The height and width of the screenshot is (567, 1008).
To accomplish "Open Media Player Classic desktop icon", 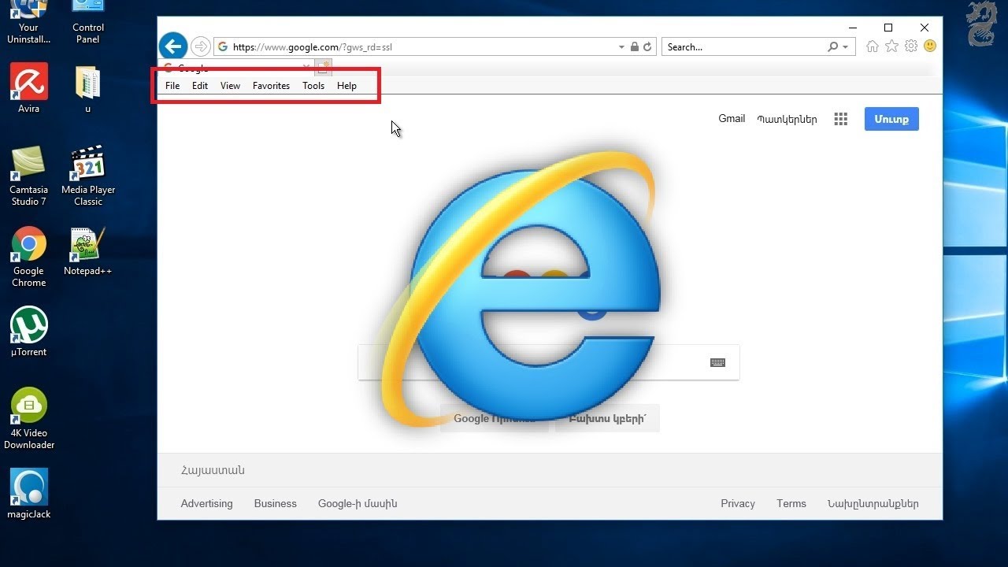I will click(88, 176).
